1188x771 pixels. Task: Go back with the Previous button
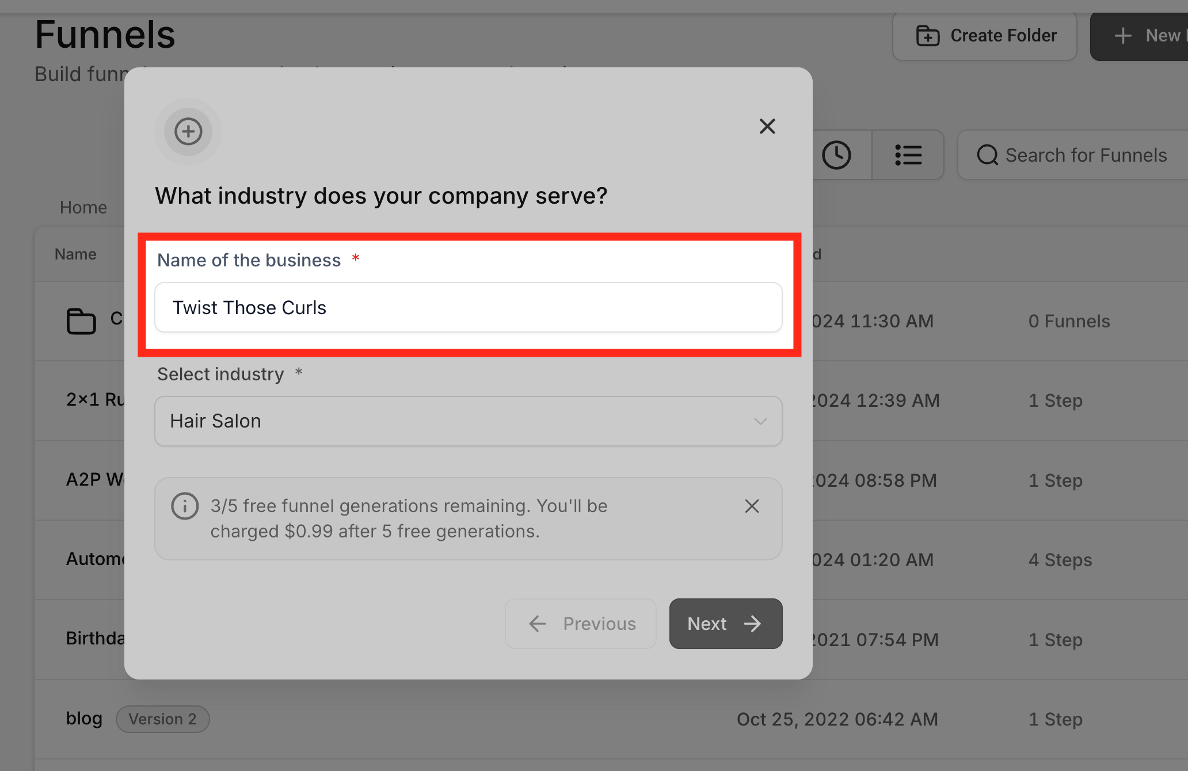(x=581, y=624)
